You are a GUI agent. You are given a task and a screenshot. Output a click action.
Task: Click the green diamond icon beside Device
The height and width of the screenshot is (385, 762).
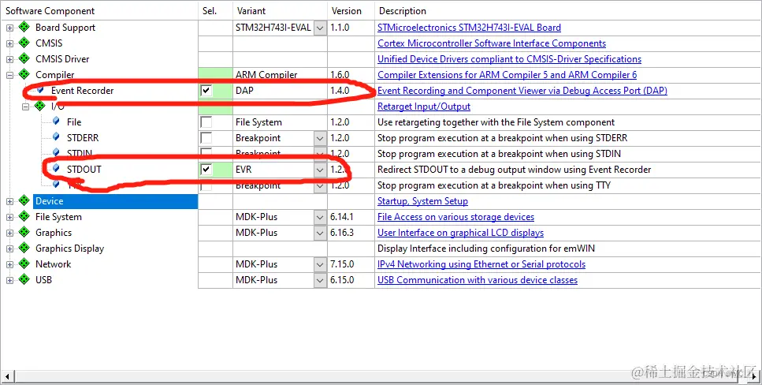(24, 200)
